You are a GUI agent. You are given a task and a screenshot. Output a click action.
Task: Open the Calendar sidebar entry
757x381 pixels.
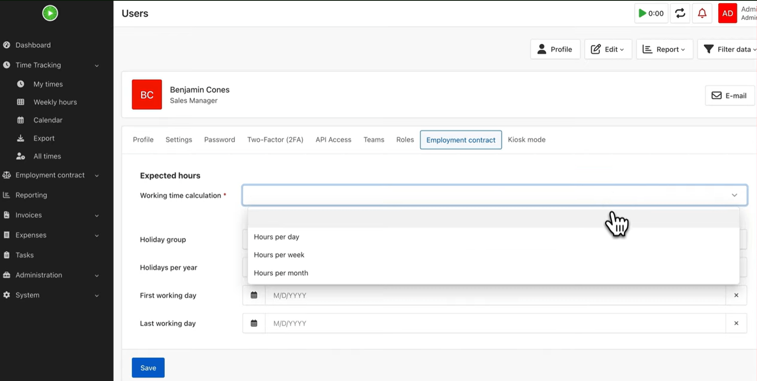pyautogui.click(x=48, y=120)
